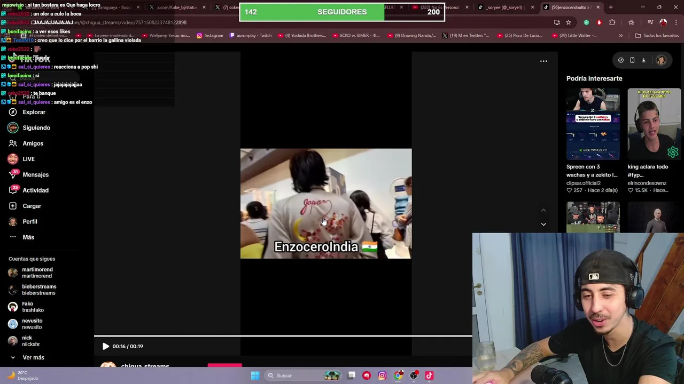Open 'king aclara todo' suggested video

(654, 124)
